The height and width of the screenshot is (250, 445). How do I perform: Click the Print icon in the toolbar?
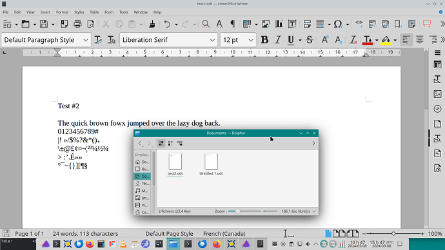[77, 24]
